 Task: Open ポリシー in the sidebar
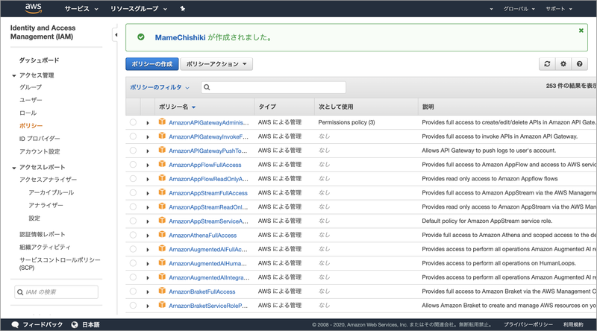pyautogui.click(x=31, y=125)
